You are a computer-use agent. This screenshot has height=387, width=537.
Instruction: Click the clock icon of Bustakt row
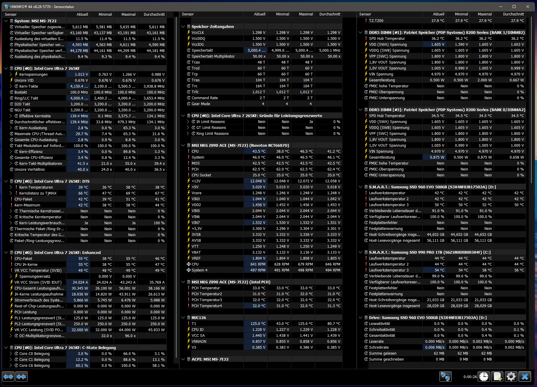point(12,92)
